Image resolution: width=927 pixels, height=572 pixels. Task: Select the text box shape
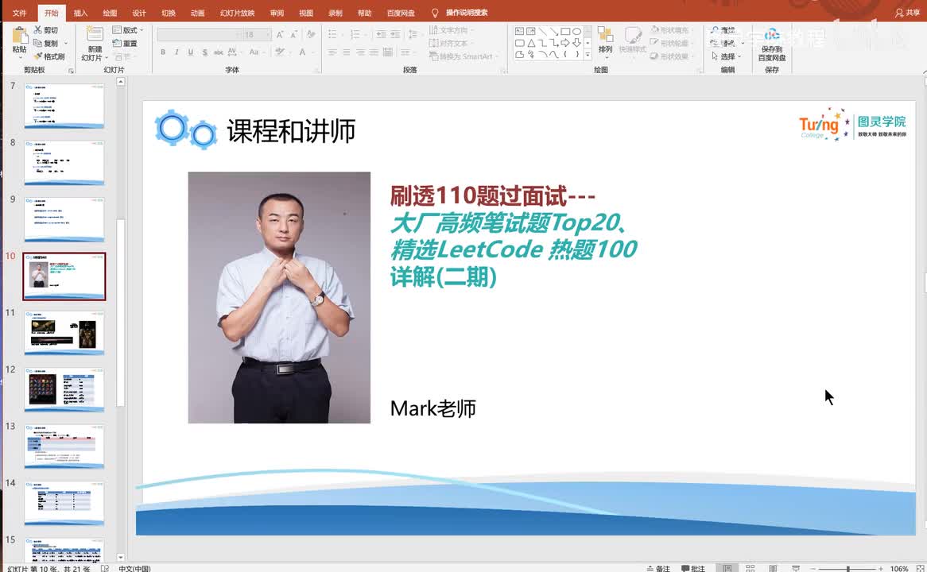(x=520, y=31)
